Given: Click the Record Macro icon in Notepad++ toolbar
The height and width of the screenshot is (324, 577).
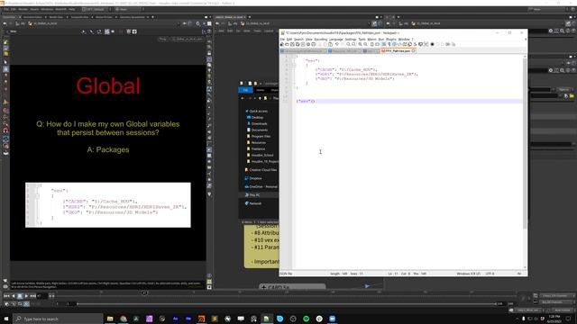Looking at the screenshot, I should click(433, 44).
